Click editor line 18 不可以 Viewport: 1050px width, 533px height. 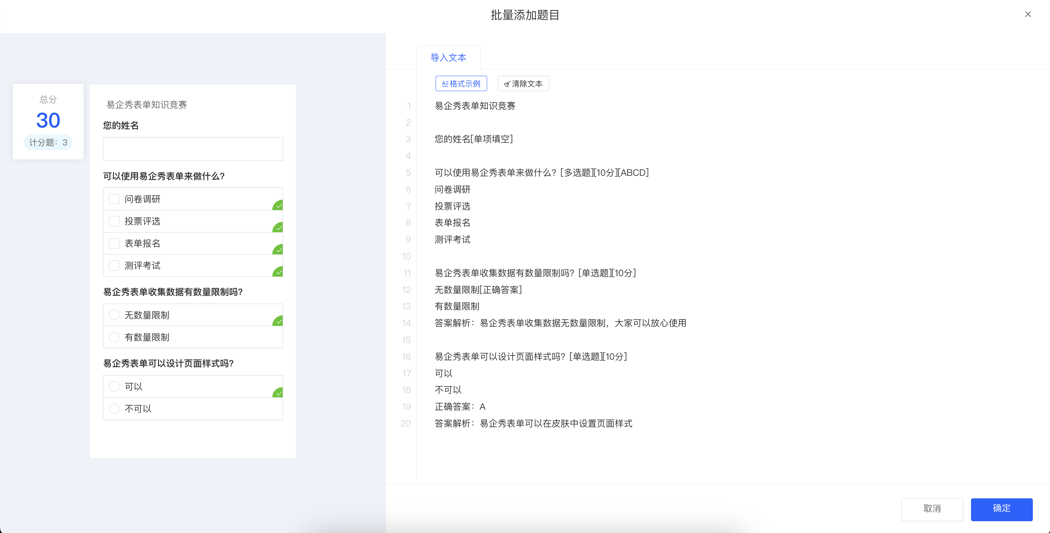[448, 390]
